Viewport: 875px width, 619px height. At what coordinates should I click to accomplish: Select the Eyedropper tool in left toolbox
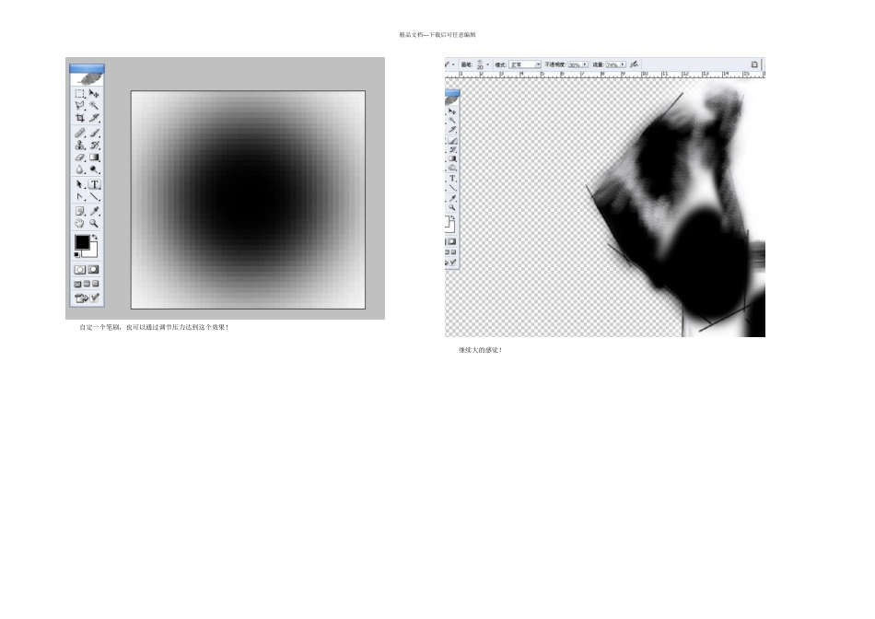click(94, 211)
